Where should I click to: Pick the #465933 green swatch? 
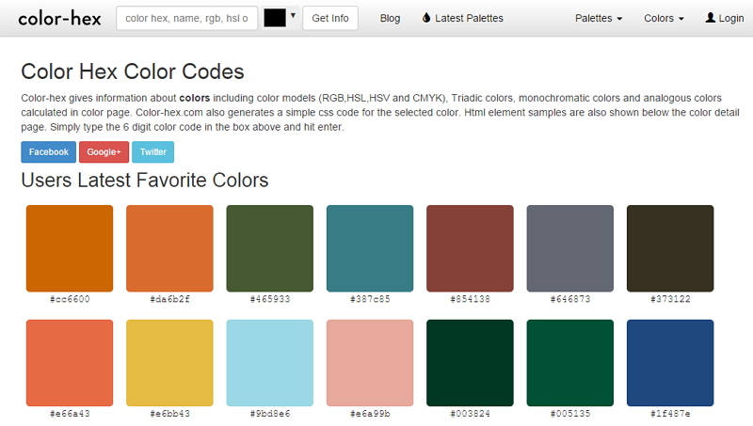(x=270, y=248)
